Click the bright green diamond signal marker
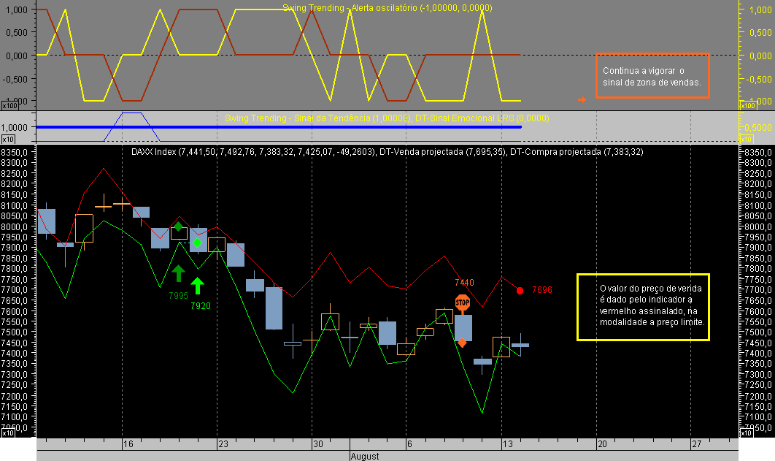775x461 pixels. (197, 243)
